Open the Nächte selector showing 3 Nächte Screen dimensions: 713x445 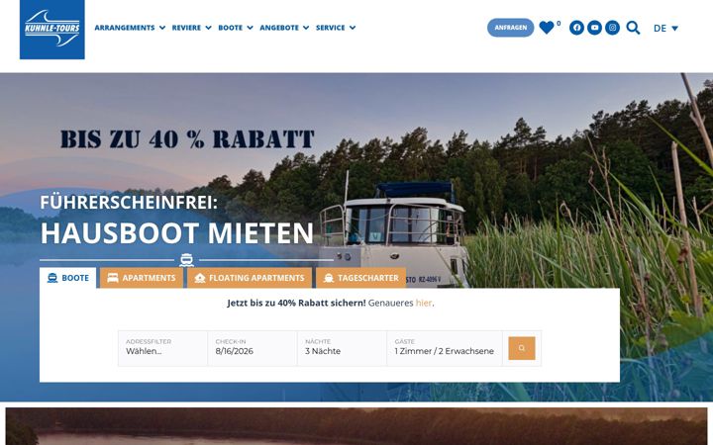tap(342, 348)
